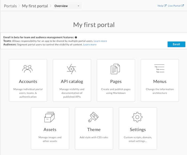Follow Learn more link for Teams
The image size is (187, 155).
(100, 41)
